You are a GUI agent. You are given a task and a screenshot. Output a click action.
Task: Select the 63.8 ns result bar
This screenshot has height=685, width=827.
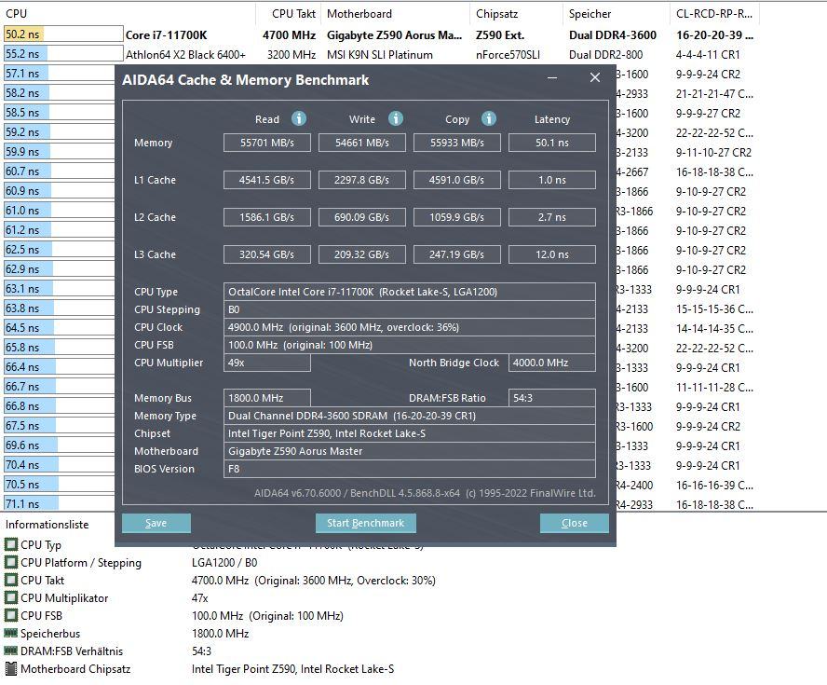(59, 308)
